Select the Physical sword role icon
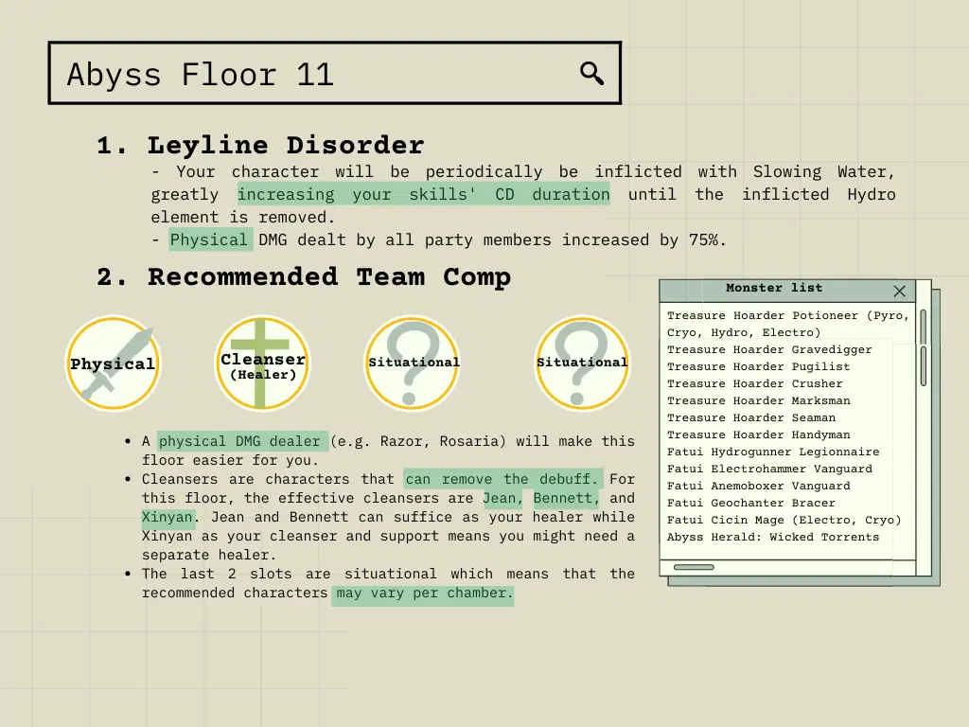Viewport: 969px width, 727px height. 113,363
